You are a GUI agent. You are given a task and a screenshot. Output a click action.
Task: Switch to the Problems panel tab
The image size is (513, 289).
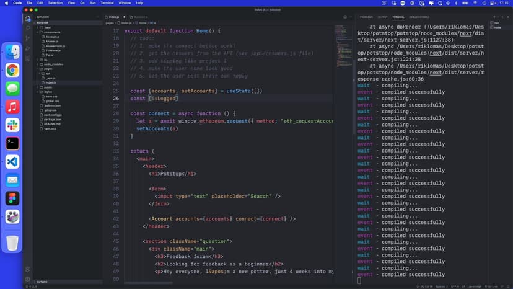coord(366,17)
